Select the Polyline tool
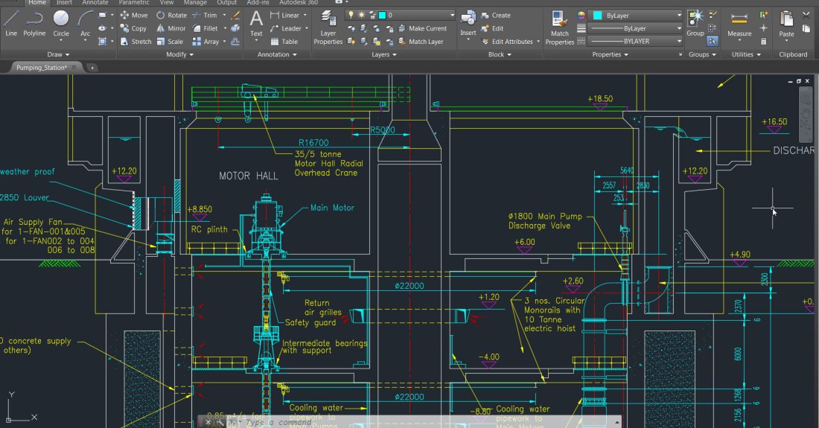Viewport: 819px width, 428px height. (34, 24)
